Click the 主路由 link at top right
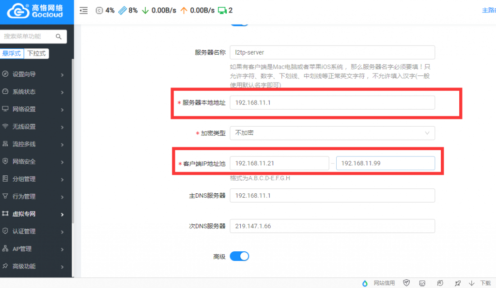This screenshot has height=288, width=496. (x=489, y=11)
